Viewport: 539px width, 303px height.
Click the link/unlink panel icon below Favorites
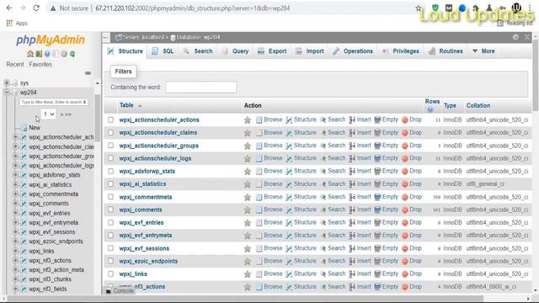(88, 73)
